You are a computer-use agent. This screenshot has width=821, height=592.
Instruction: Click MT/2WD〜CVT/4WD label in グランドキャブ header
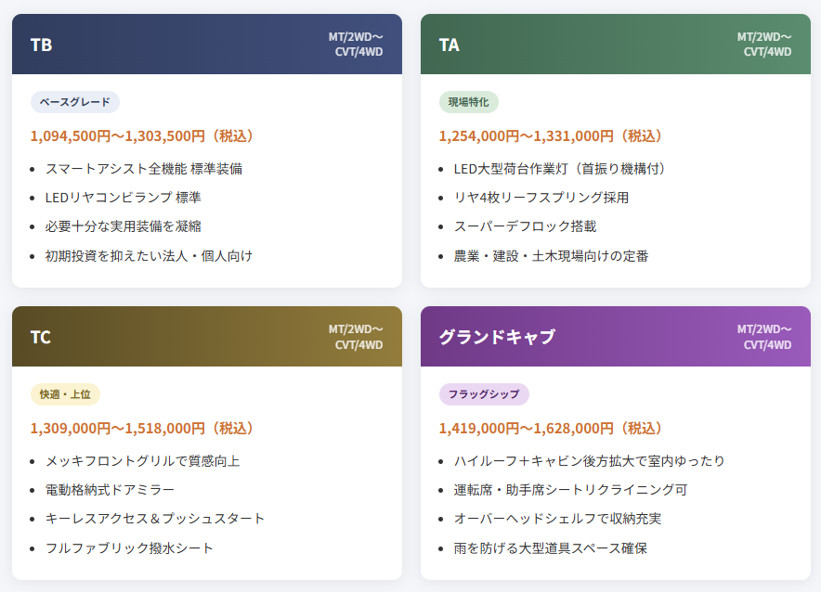click(764, 337)
